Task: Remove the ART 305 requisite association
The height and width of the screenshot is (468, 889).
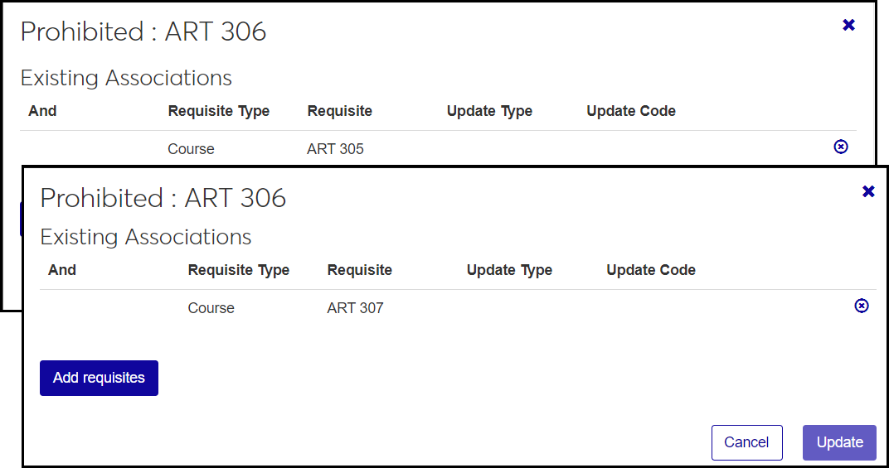Action: [x=841, y=147]
